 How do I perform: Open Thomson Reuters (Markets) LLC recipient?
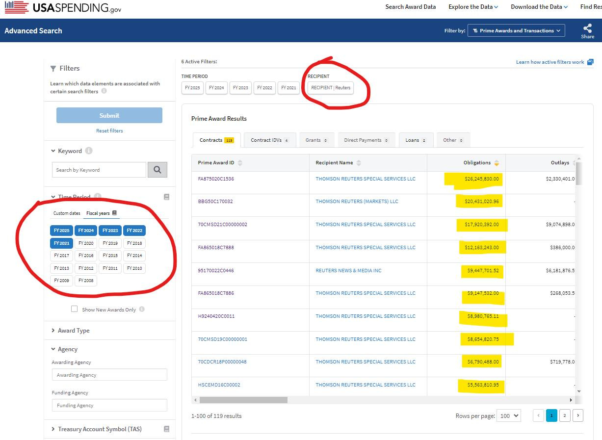357,202
